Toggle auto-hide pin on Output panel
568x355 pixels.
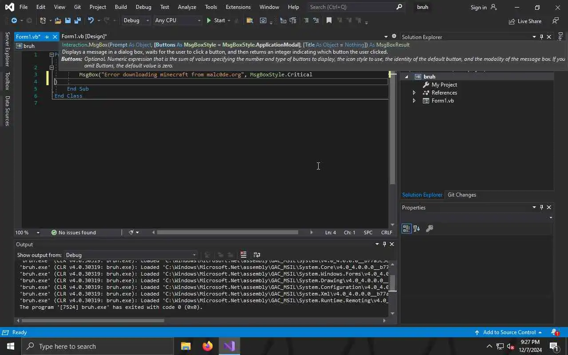pos(384,244)
